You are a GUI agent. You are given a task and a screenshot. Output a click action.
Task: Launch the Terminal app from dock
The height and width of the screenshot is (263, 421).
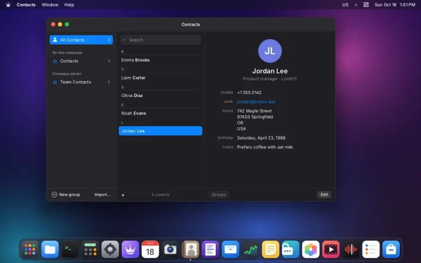pos(70,250)
